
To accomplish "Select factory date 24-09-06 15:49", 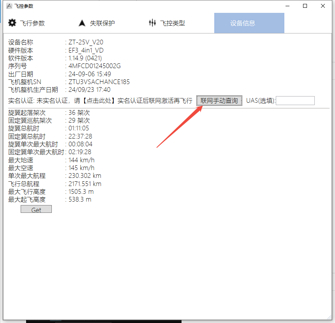I will pos(90,74).
